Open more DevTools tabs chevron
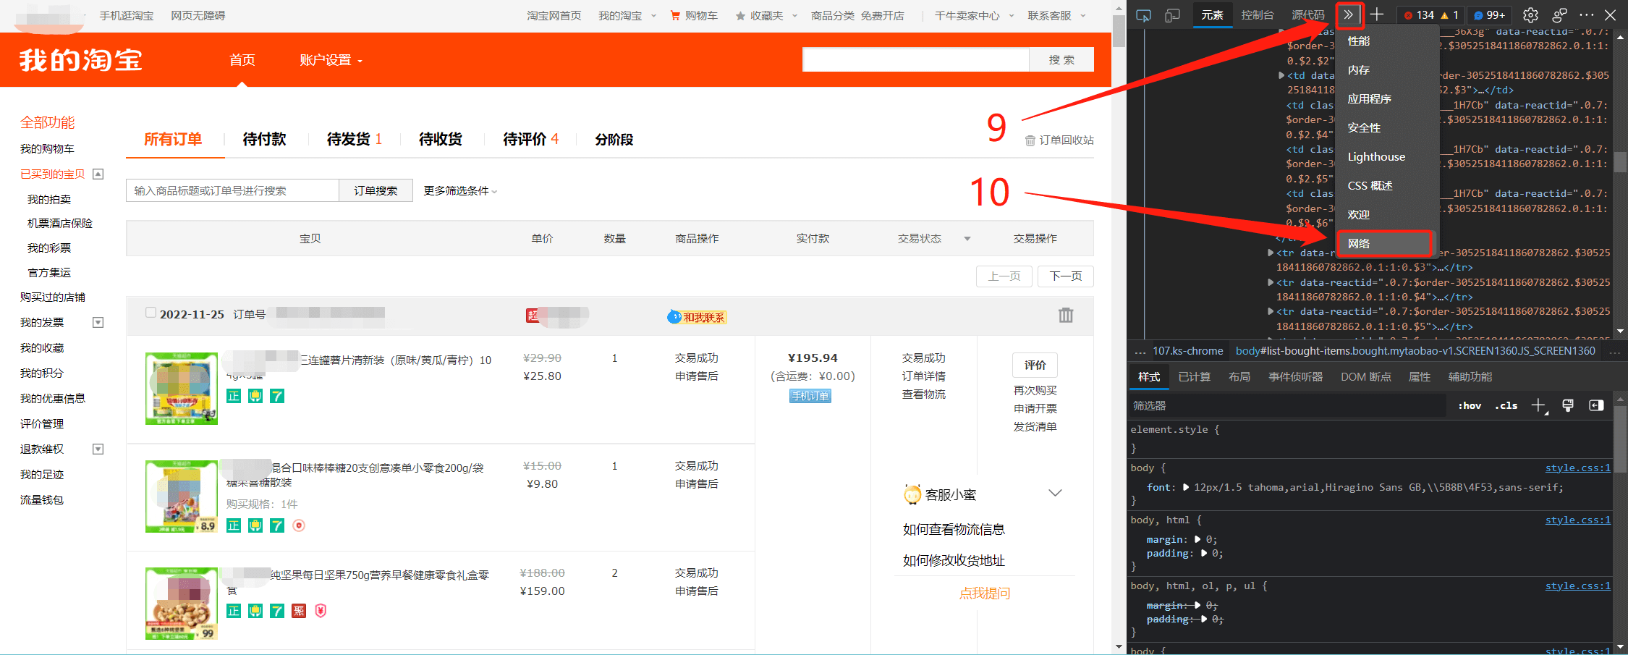The image size is (1628, 655). [1349, 15]
